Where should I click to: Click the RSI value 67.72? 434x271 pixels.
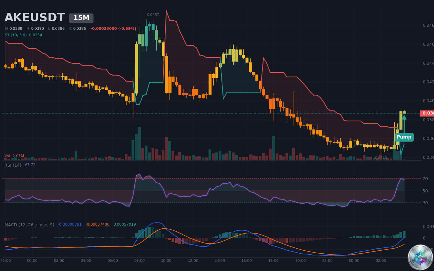[x=30, y=165]
